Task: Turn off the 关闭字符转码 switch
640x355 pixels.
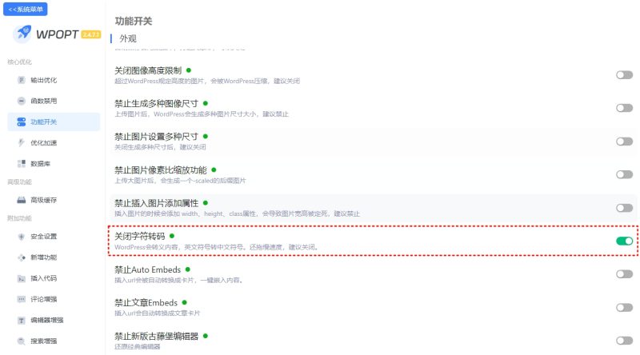Action: pos(624,241)
